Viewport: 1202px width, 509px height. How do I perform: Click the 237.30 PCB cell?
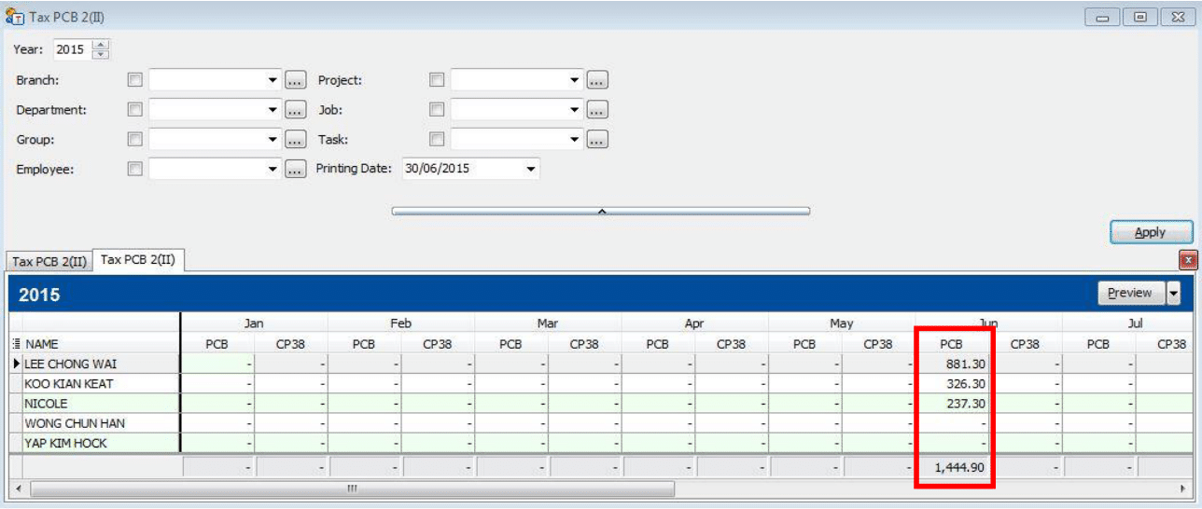(951, 404)
